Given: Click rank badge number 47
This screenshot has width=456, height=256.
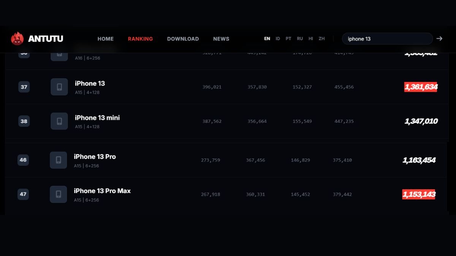Looking at the screenshot, I should pos(23,194).
